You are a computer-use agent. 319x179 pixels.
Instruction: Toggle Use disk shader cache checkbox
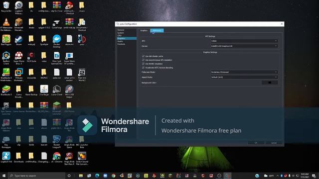(143, 56)
